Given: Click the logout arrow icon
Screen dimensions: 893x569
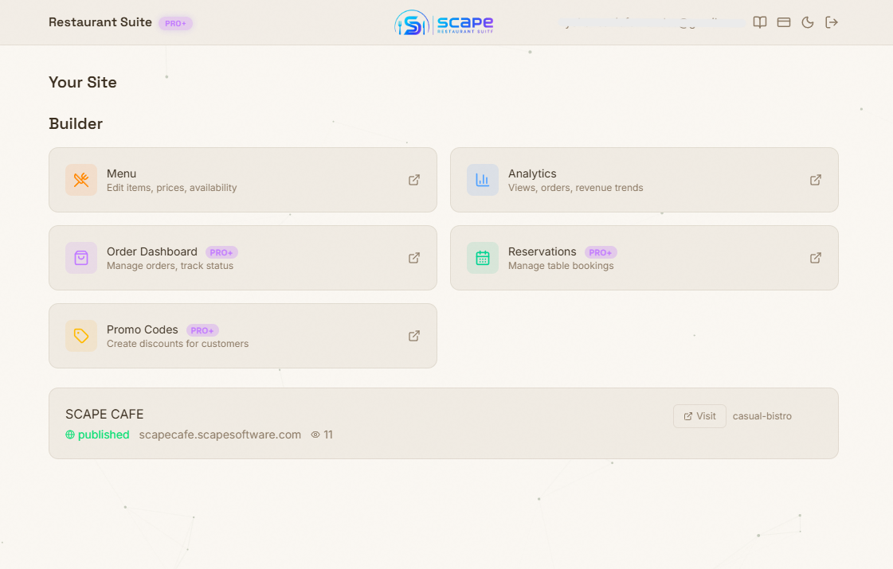Looking at the screenshot, I should click(832, 22).
